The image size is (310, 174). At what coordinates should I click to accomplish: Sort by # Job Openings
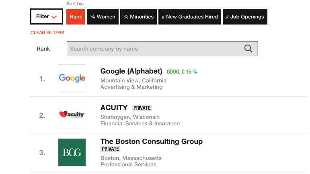click(x=245, y=16)
